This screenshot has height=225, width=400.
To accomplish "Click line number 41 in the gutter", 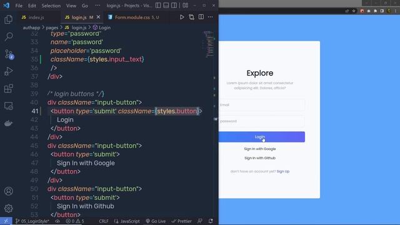I will pyautogui.click(x=35, y=111).
